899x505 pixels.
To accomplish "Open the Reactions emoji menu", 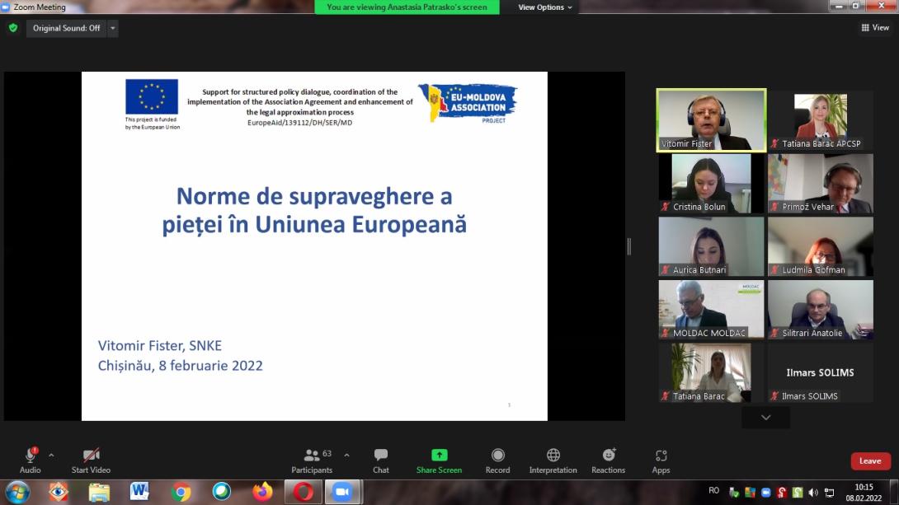I will (608, 461).
